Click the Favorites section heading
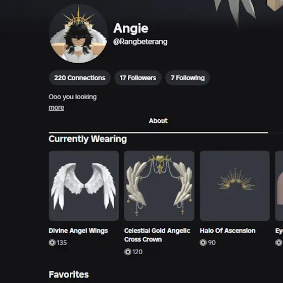 [69, 274]
